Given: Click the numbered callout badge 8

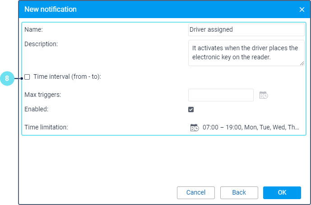Looking at the screenshot, I should click(x=7, y=78).
